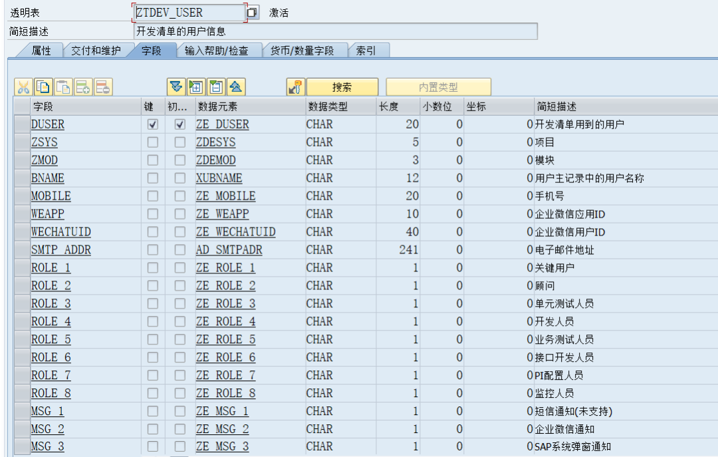The height and width of the screenshot is (457, 718).
Task: Click the description 短信通知(未支持)
Action: point(573,411)
